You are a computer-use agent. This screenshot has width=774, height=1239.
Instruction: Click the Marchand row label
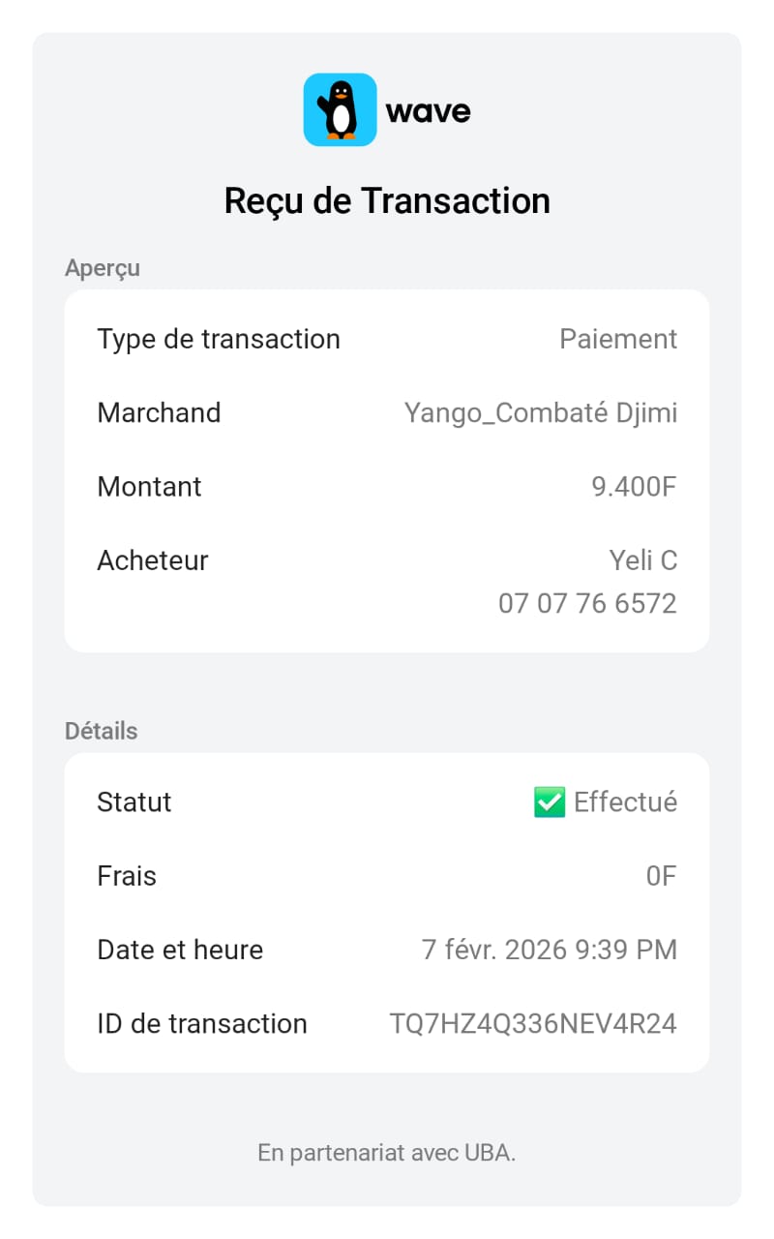pos(159,413)
